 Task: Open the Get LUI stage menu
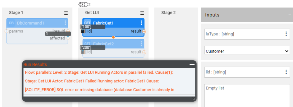coord(142,13)
